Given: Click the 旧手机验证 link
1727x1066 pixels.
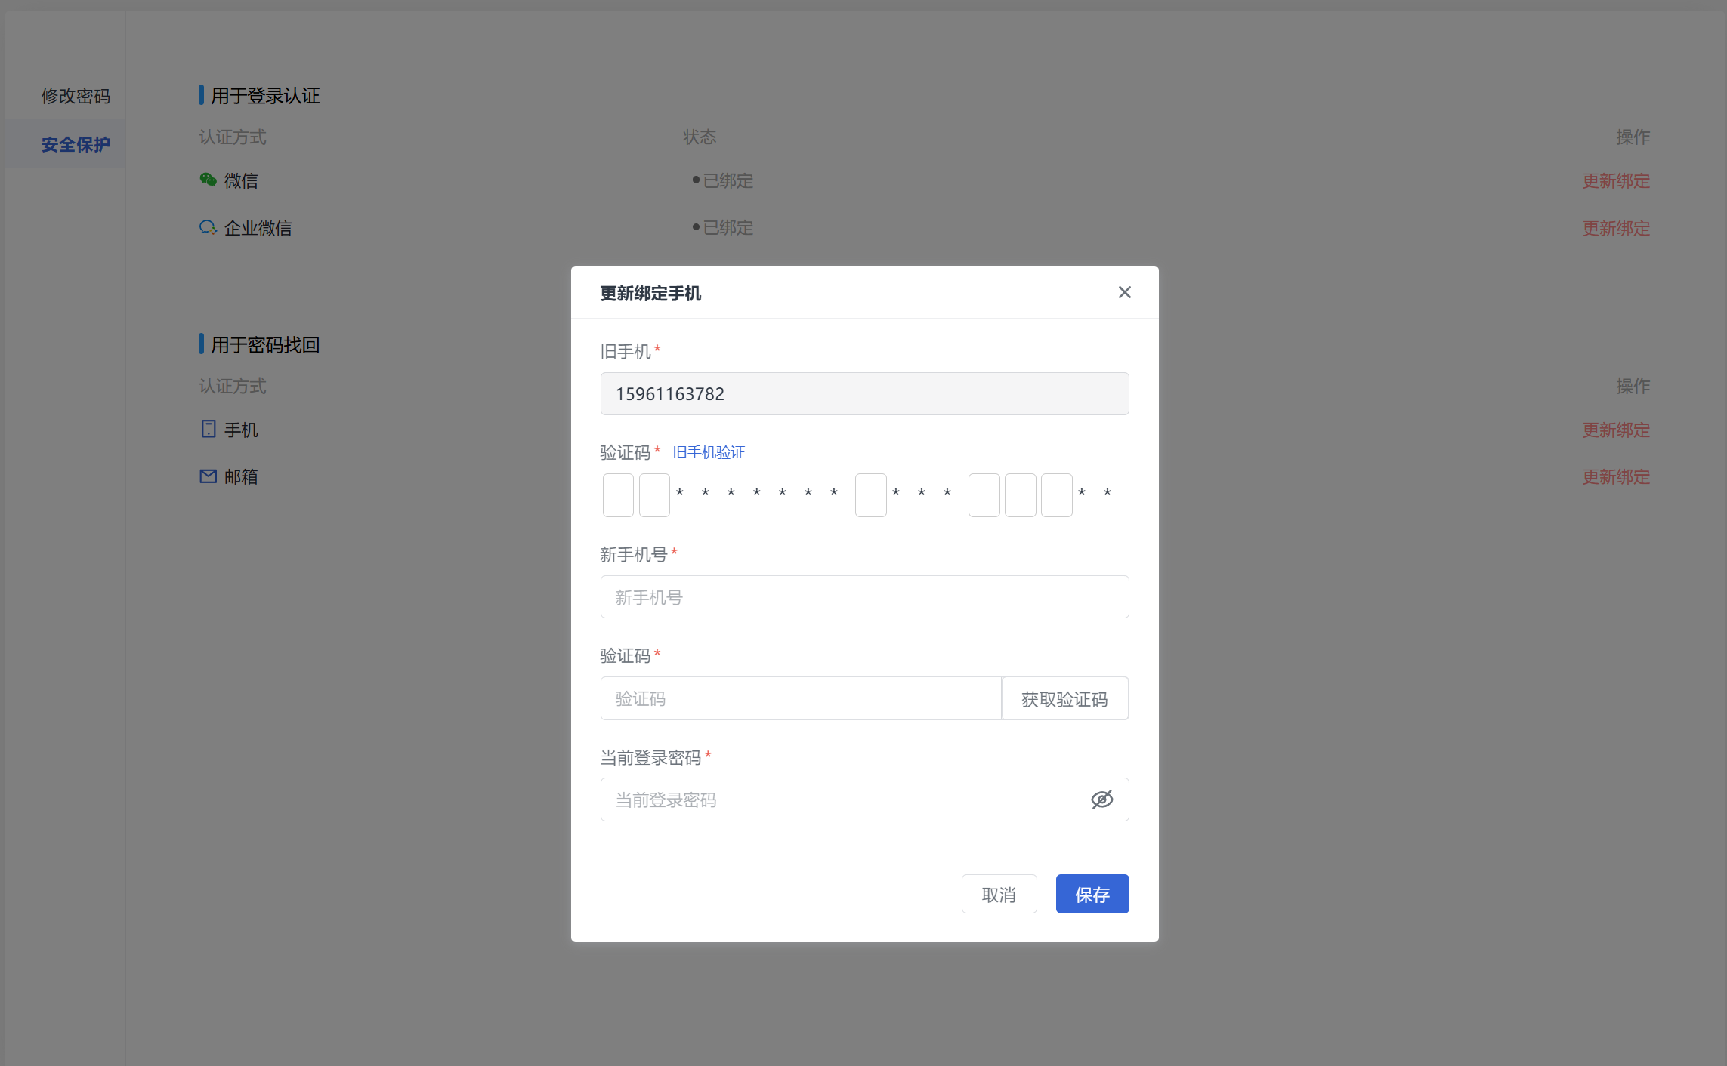Looking at the screenshot, I should click(709, 452).
